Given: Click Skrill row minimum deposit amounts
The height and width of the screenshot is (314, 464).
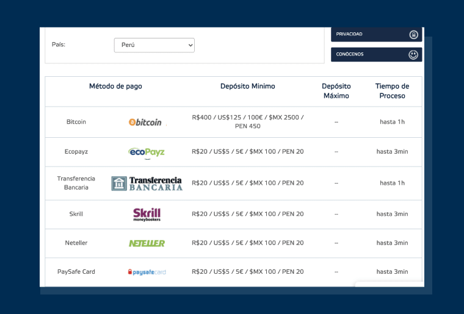Looking at the screenshot, I should pyautogui.click(x=248, y=214).
